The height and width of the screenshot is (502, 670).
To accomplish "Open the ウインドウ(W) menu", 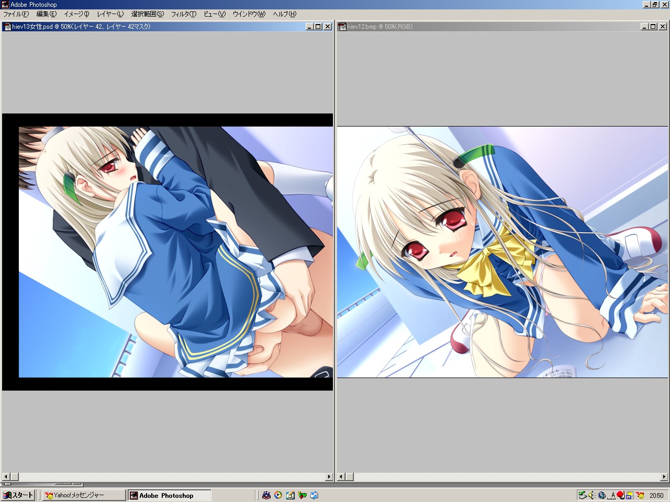I will click(x=249, y=14).
